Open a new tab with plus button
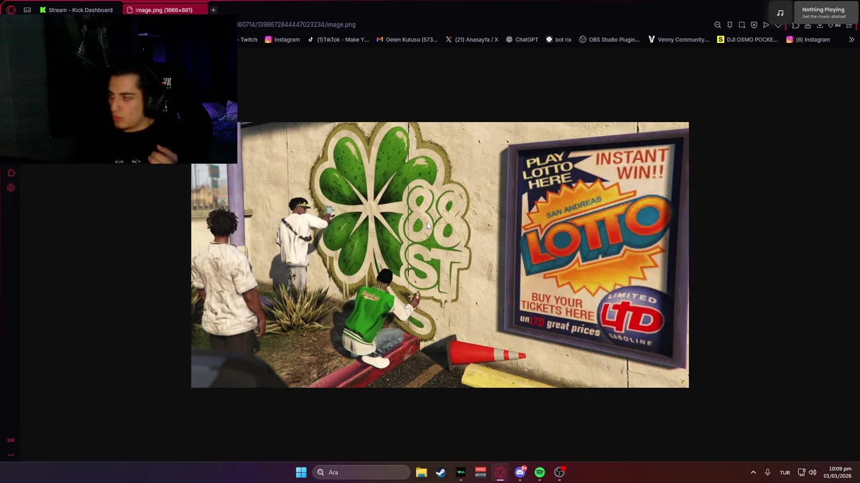The image size is (860, 483). pos(213,10)
